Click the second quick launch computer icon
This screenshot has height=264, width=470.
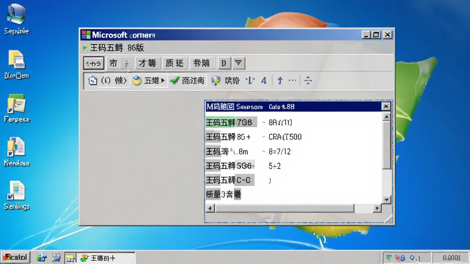tap(56, 258)
